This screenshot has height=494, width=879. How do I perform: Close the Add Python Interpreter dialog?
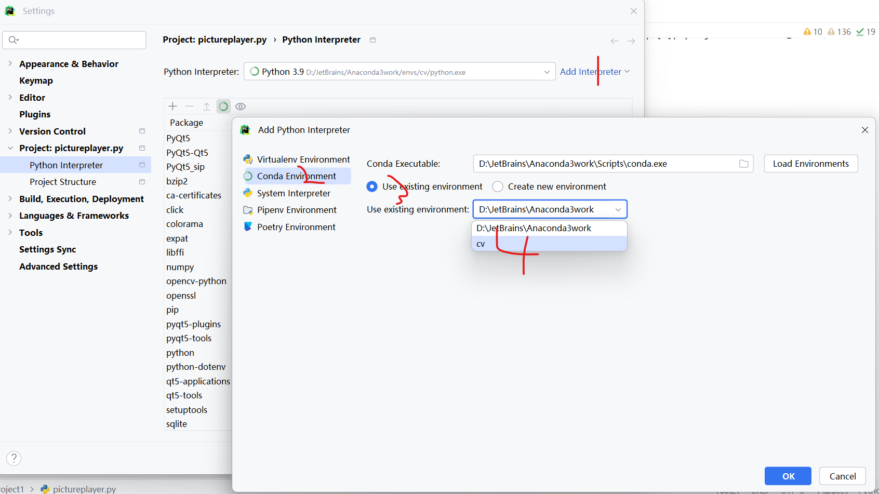[865, 130]
